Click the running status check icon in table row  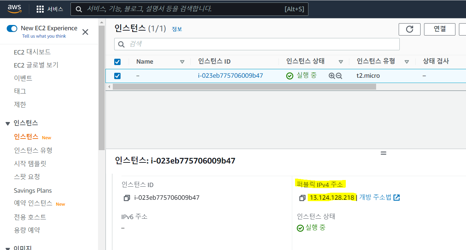click(290, 76)
